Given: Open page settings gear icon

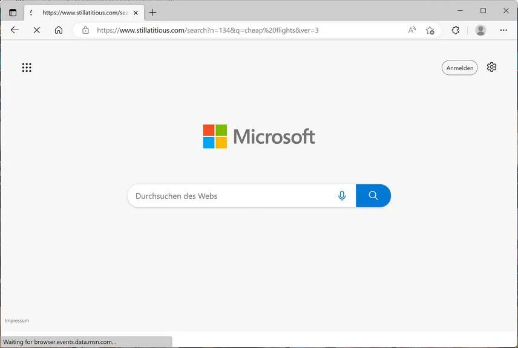Looking at the screenshot, I should (x=491, y=67).
